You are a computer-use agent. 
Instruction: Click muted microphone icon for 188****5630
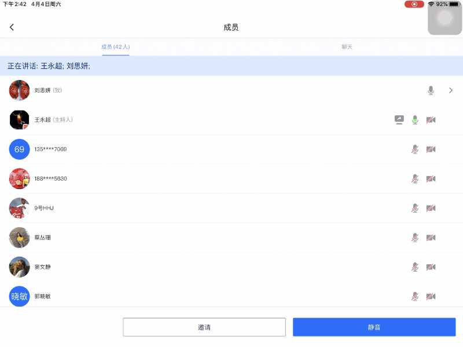pos(415,179)
